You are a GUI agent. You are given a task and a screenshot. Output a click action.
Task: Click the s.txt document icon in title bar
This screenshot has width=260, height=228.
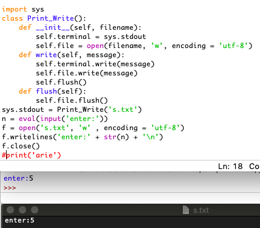pyautogui.click(x=186, y=210)
